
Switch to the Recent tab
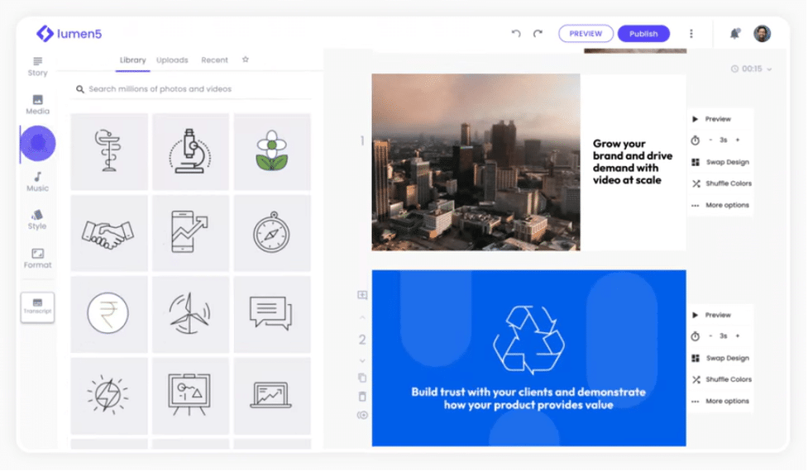tap(214, 60)
